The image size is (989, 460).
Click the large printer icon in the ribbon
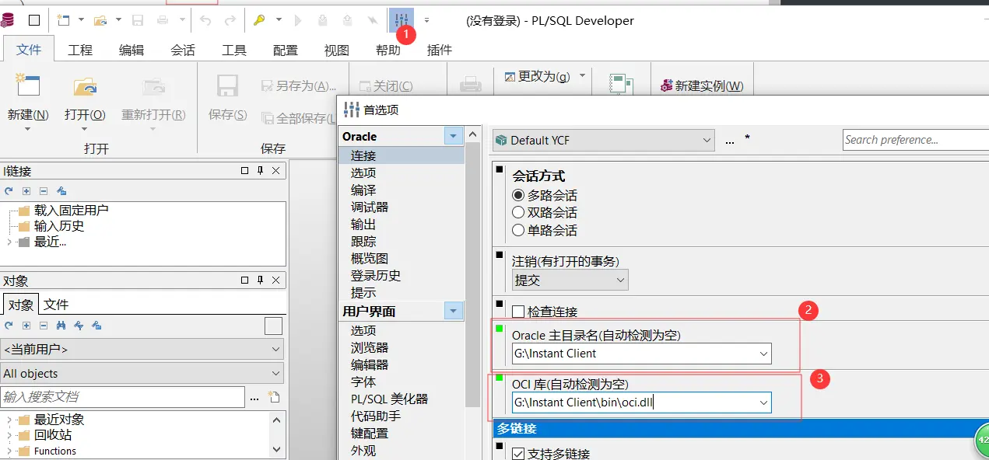pos(471,85)
